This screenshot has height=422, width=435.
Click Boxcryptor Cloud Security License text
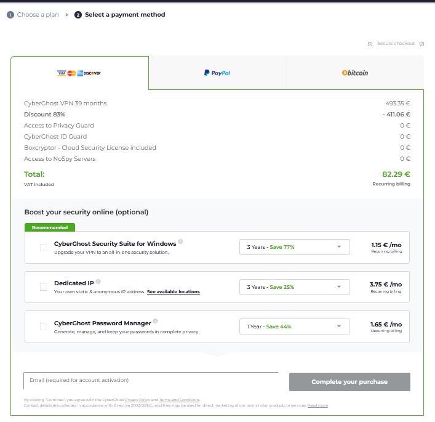(x=90, y=148)
